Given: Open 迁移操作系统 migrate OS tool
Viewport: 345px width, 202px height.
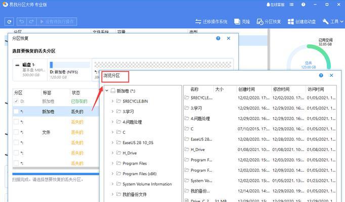Looking at the screenshot, I should coord(211,22).
